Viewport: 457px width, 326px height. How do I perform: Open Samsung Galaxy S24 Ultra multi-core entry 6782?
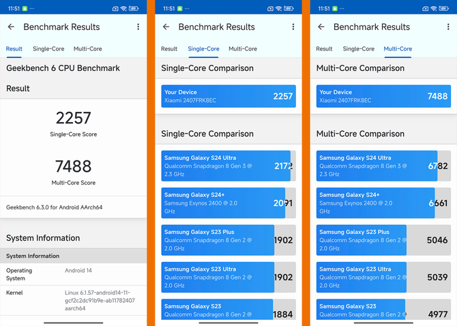(x=383, y=166)
